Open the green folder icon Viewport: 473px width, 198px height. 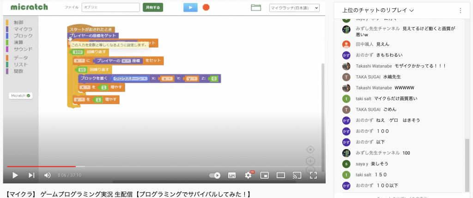(256, 7)
